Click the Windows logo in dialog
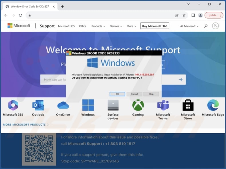226x169 pixels. (111, 63)
